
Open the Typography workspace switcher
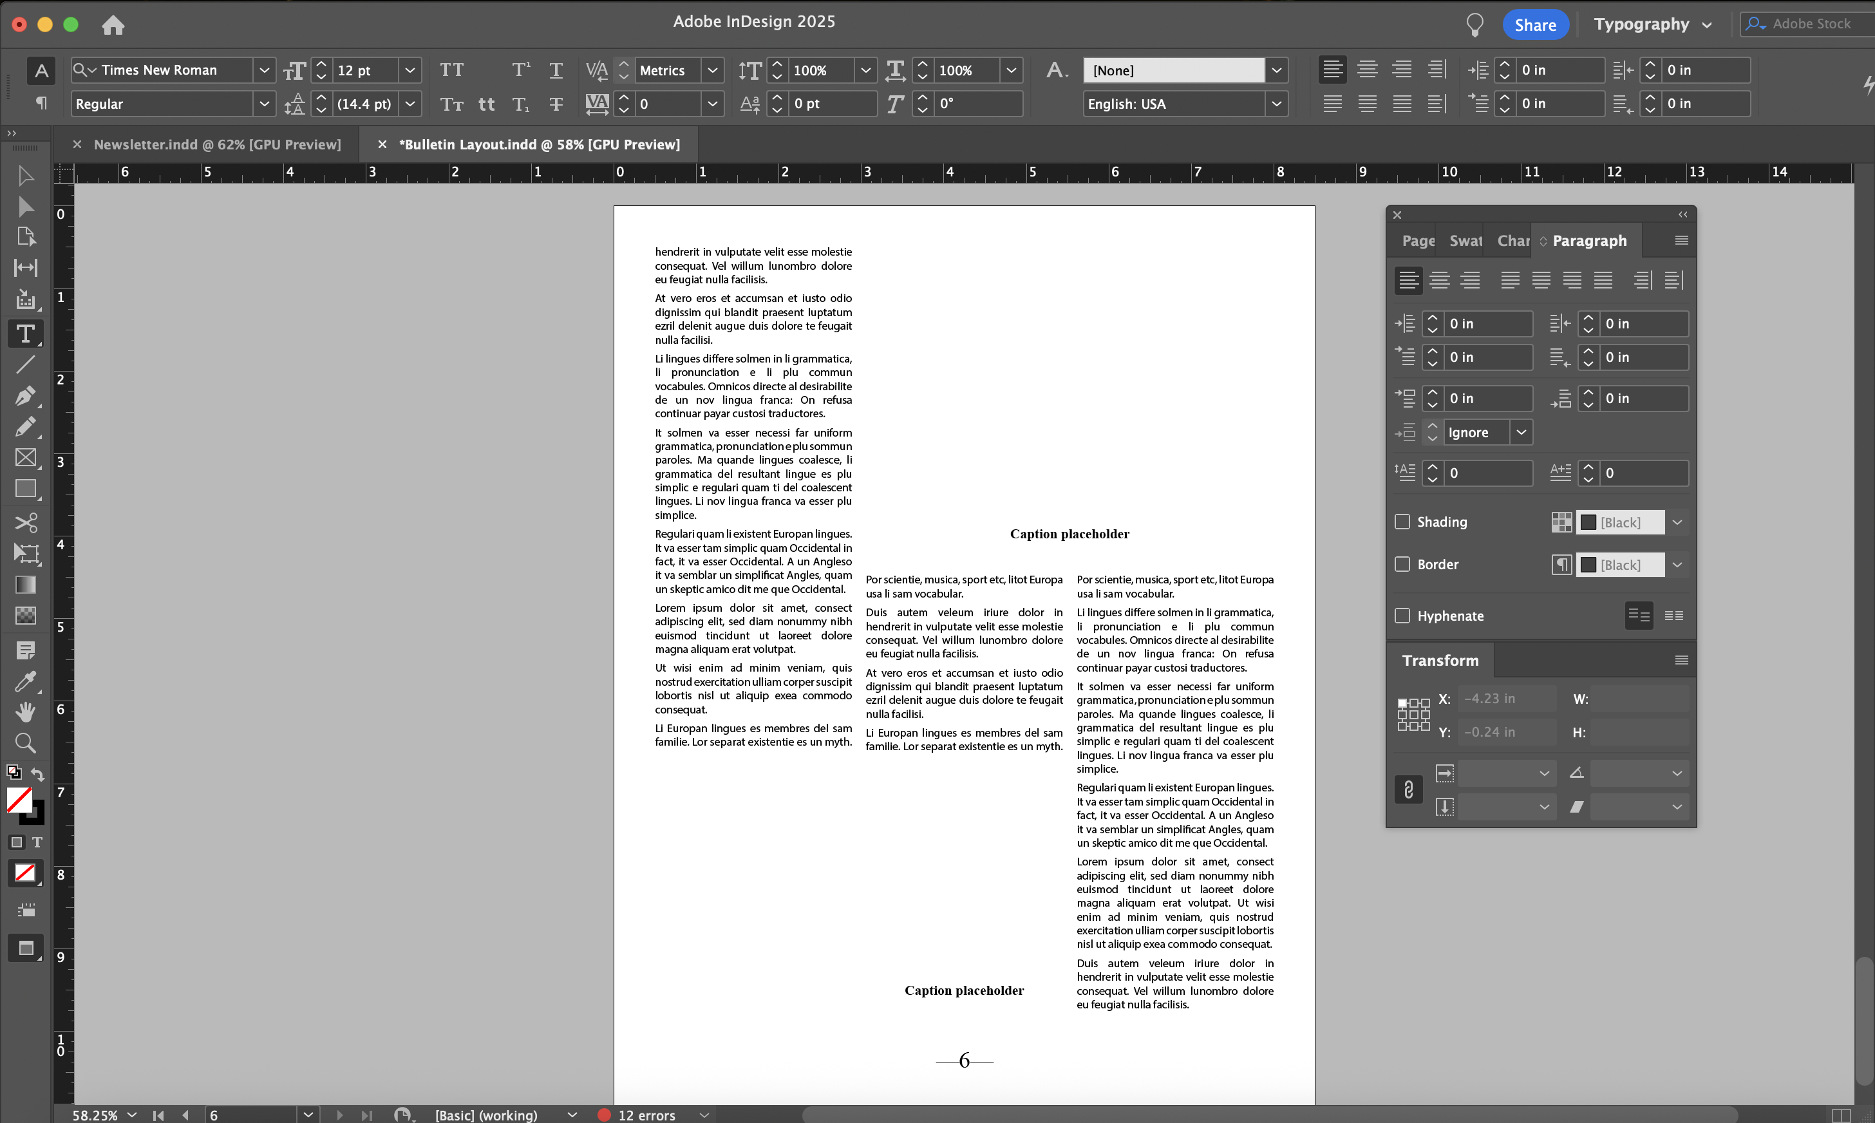click(1652, 24)
